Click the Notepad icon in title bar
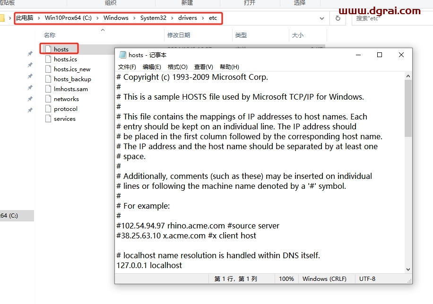Screen dimensions: 433x304 tap(122, 55)
